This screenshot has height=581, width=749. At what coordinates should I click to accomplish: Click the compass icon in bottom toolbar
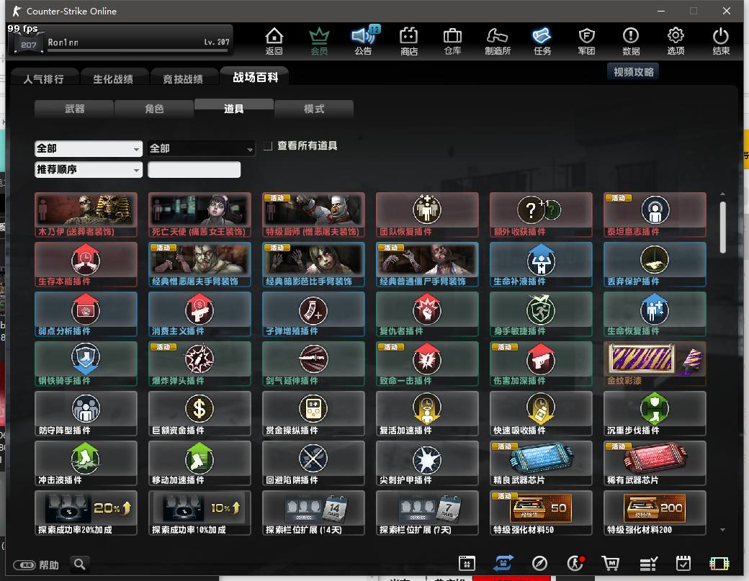[x=539, y=563]
